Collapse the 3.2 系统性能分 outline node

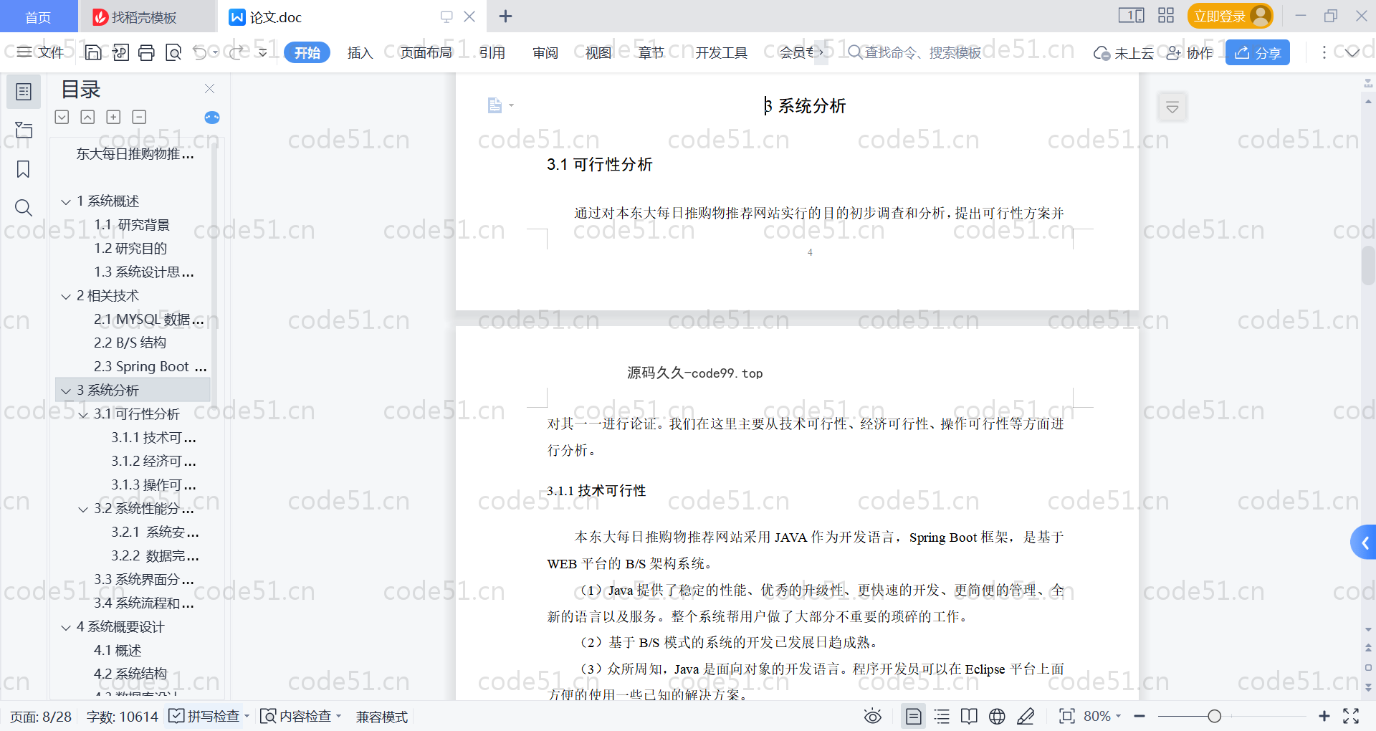coord(83,509)
